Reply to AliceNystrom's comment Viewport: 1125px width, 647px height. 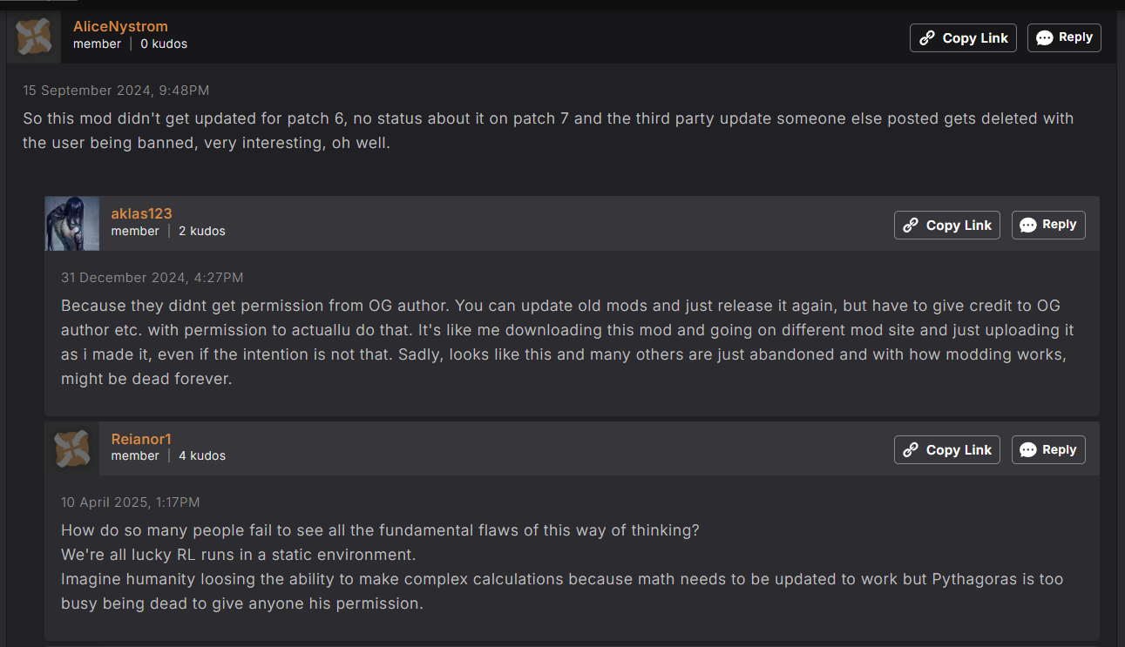(1064, 37)
